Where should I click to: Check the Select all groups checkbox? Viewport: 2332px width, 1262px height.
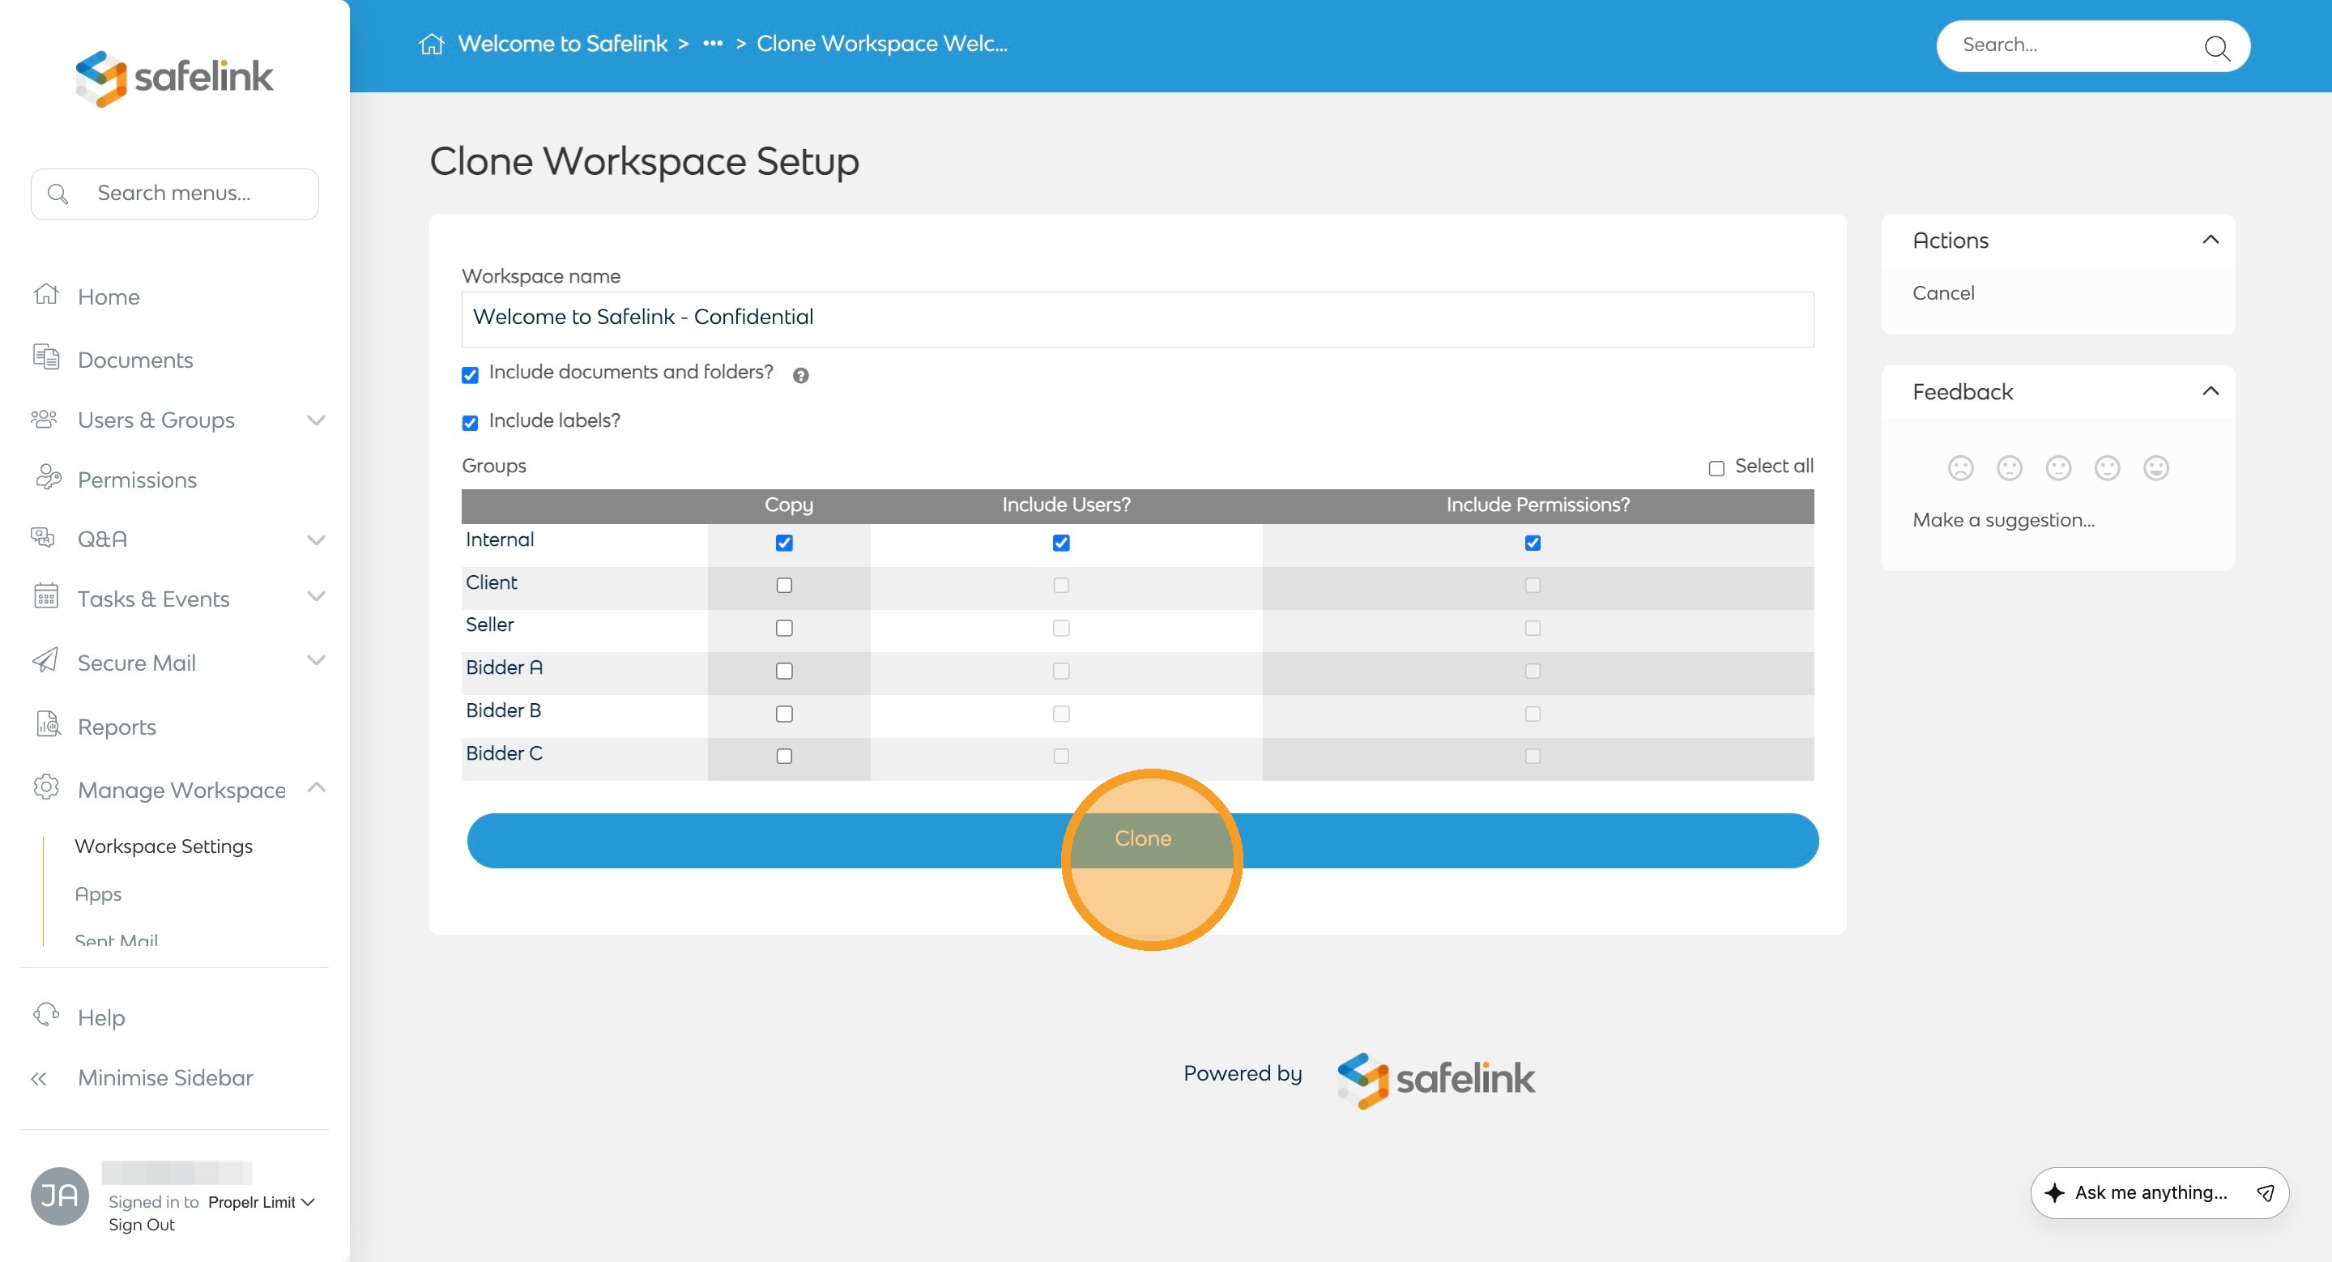coord(1716,468)
